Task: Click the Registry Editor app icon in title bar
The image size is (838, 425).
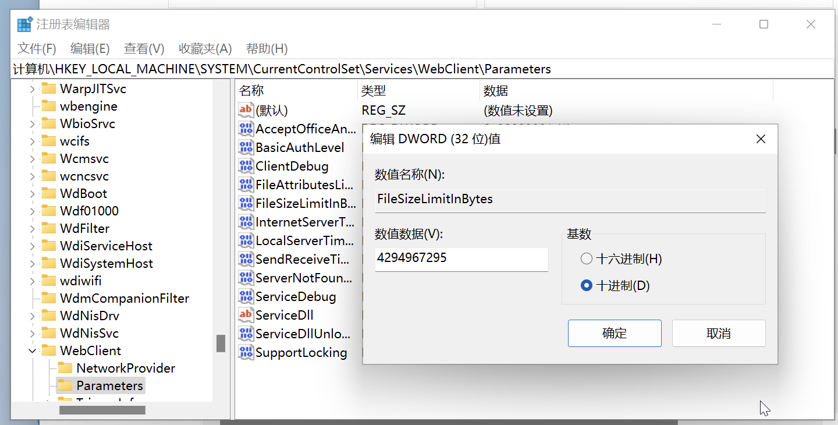Action: 24,24
